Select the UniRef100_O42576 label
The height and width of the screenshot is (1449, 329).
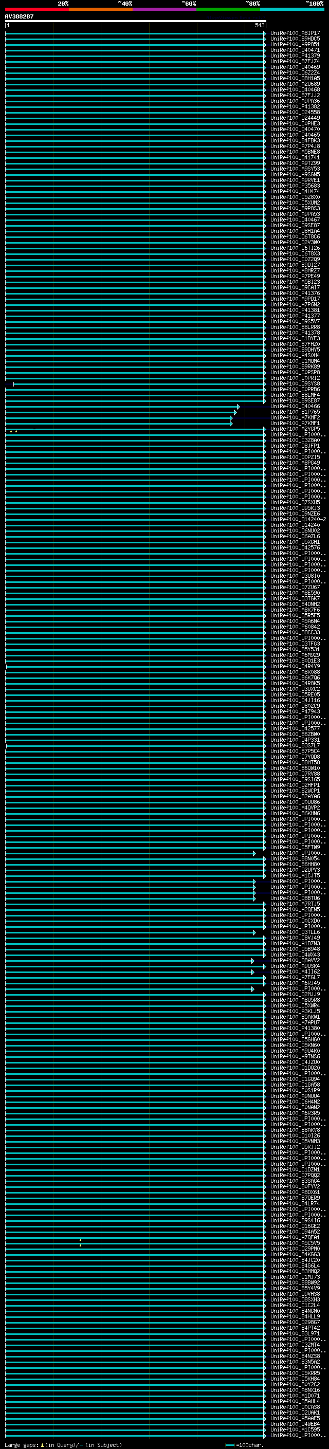[x=295, y=547]
